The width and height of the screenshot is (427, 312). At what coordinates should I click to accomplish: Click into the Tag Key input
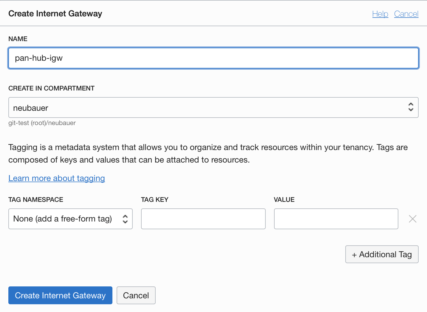(x=203, y=219)
